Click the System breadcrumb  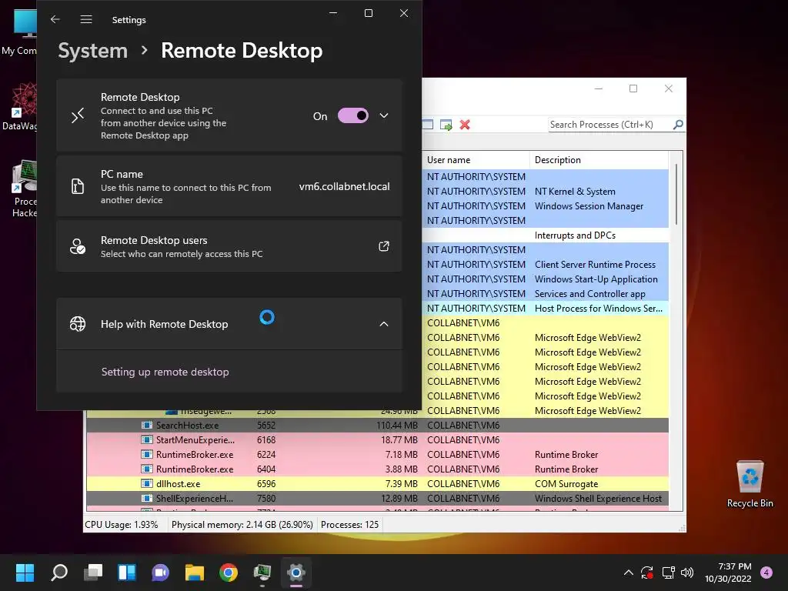[x=93, y=50]
